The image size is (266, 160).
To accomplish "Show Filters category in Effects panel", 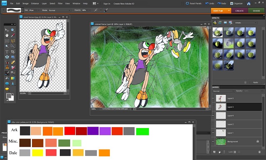I will click(215, 22).
